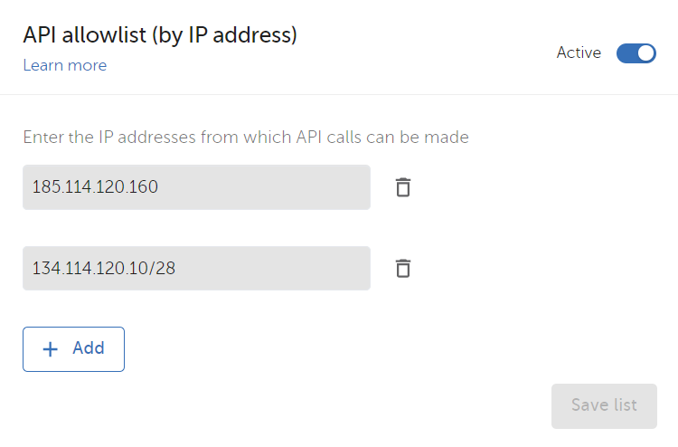Click the Save list text label
The width and height of the screenshot is (678, 447).
(604, 405)
